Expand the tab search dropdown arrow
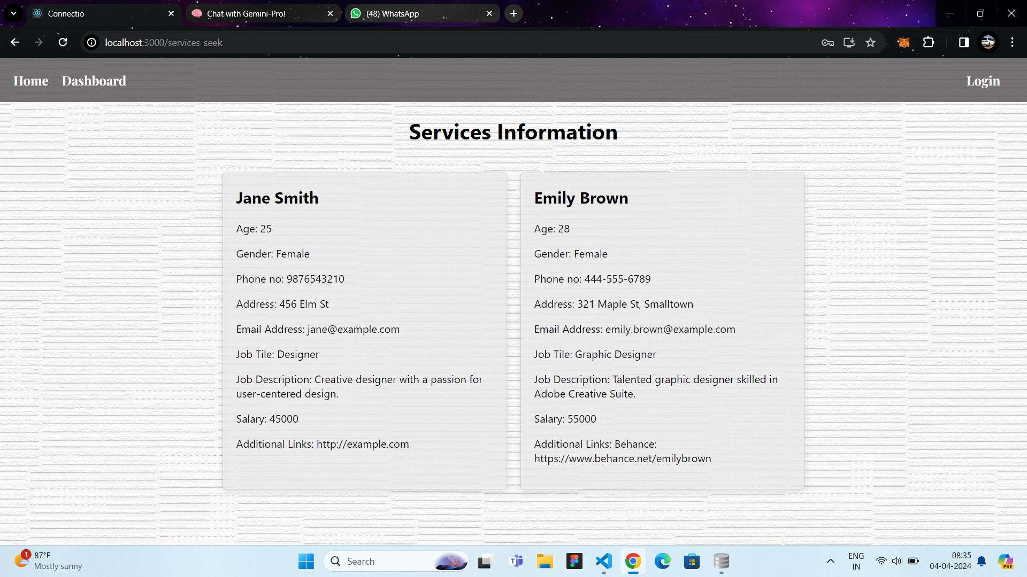 [13, 13]
